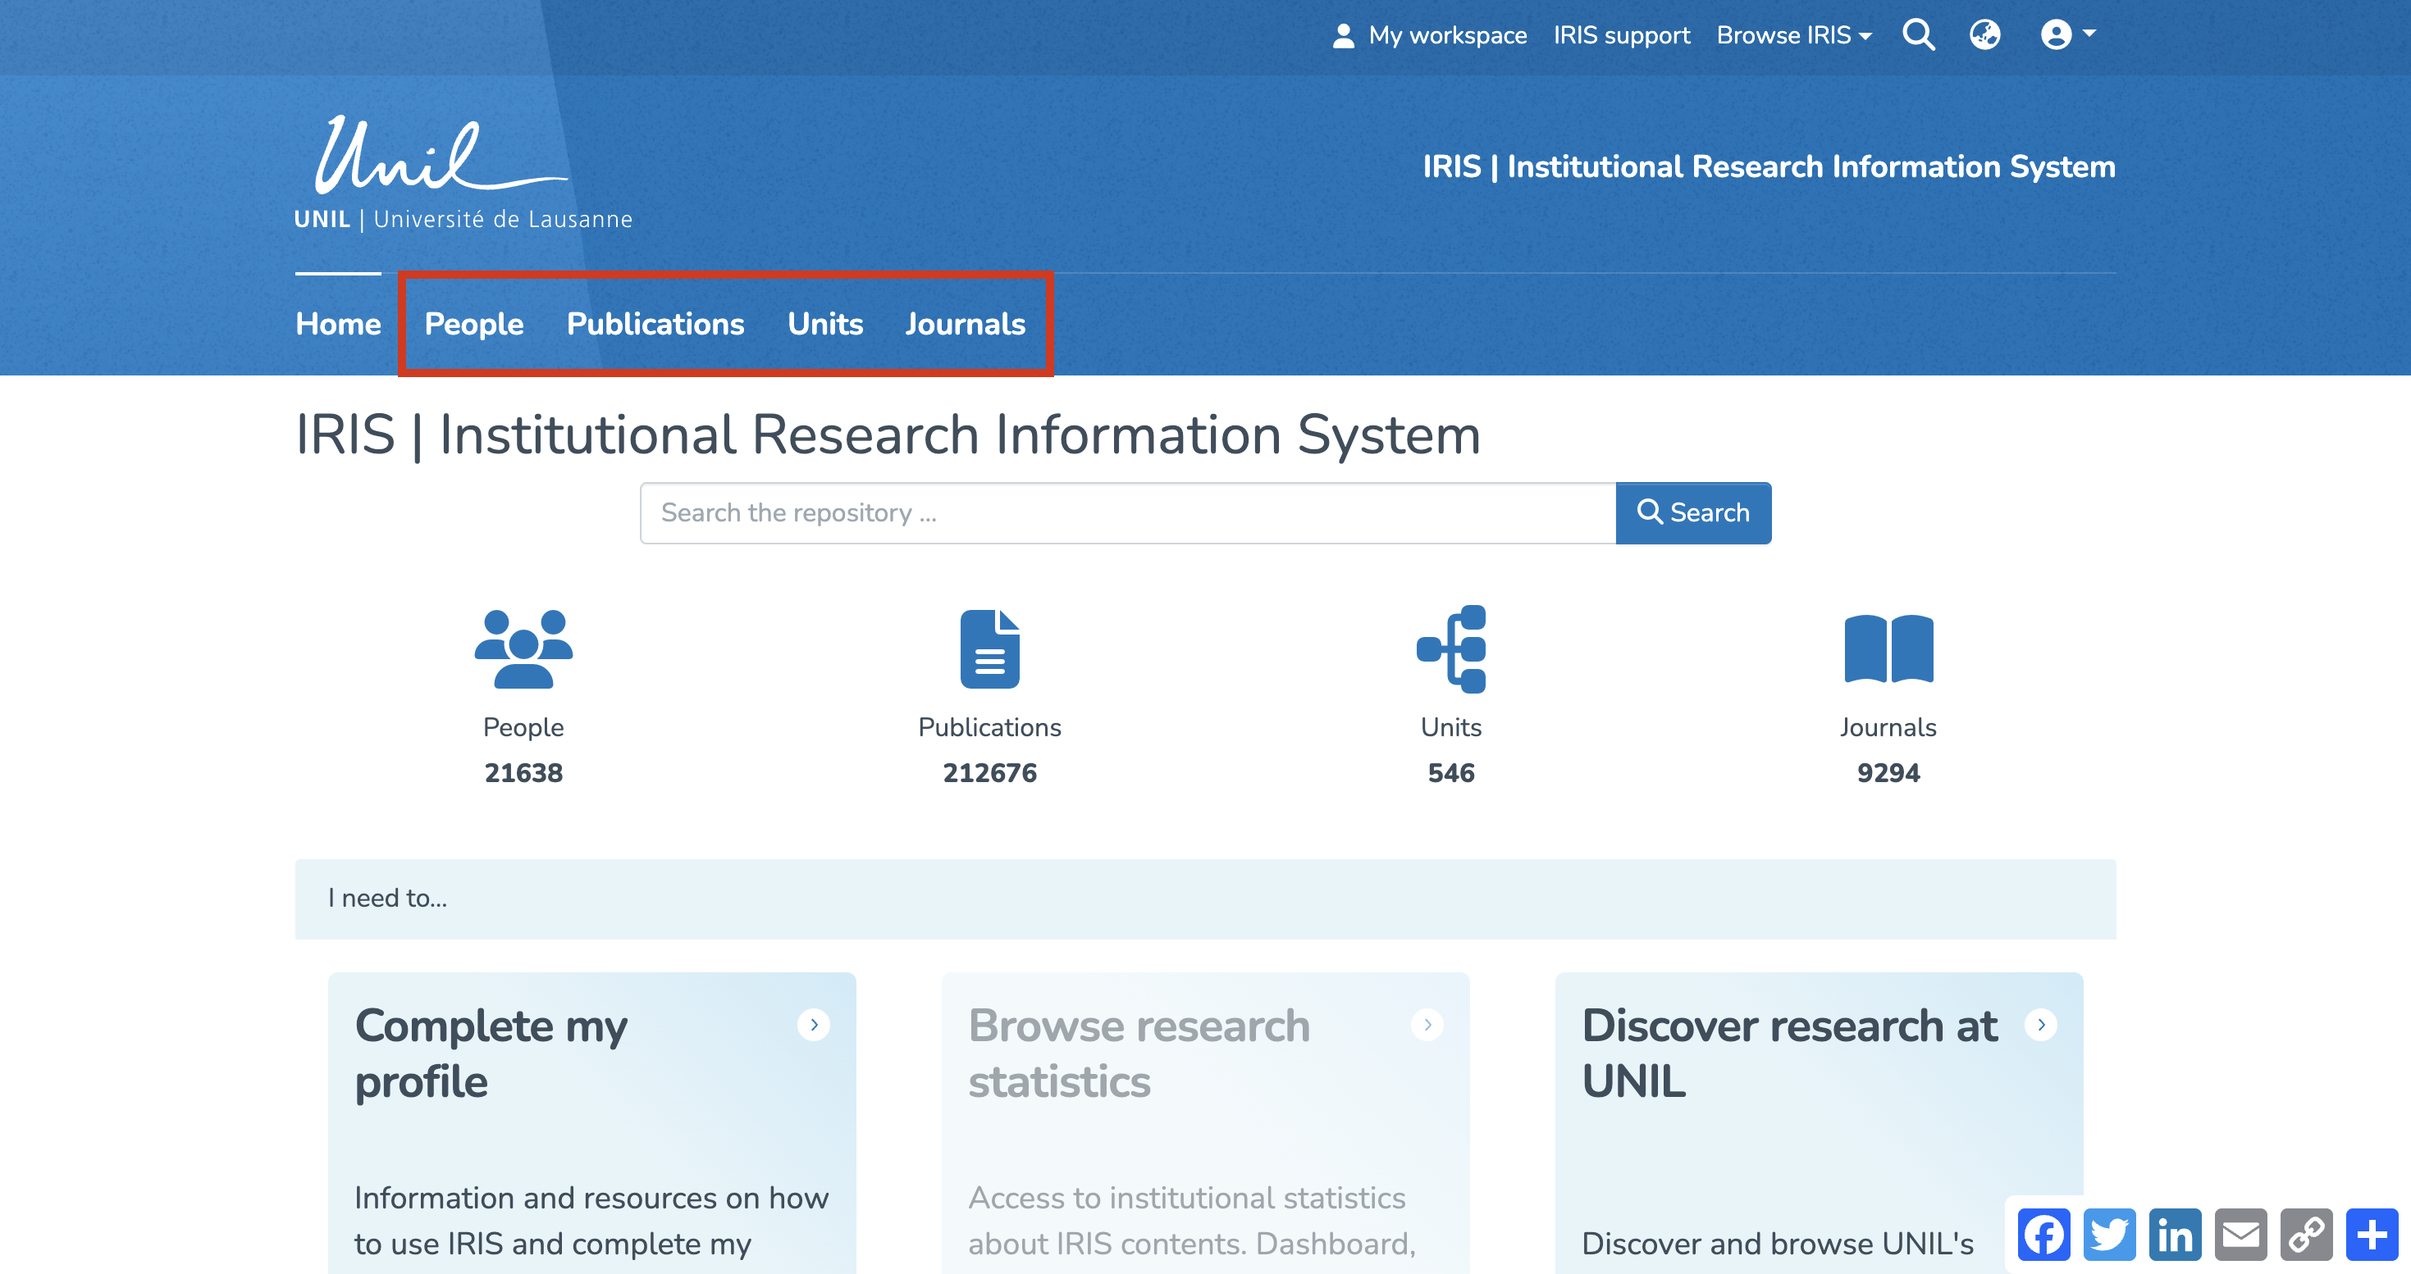
Task: Focus the Search the repository field
Action: (x=1127, y=512)
